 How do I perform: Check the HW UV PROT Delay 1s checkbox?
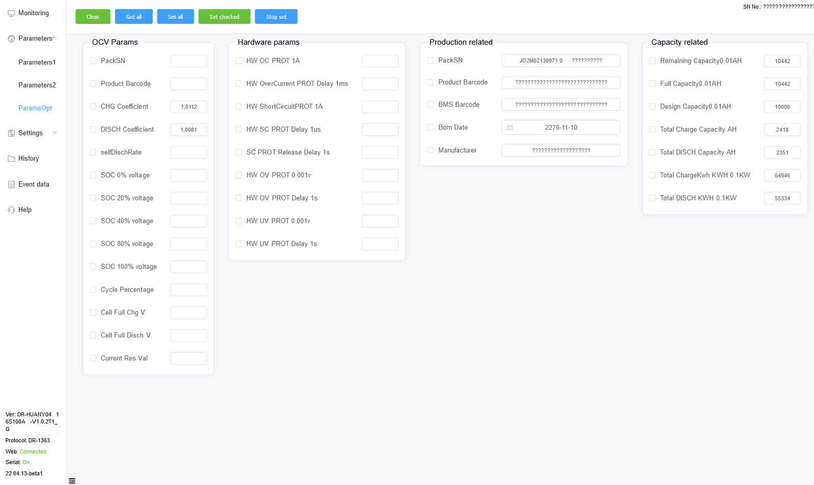(x=239, y=244)
